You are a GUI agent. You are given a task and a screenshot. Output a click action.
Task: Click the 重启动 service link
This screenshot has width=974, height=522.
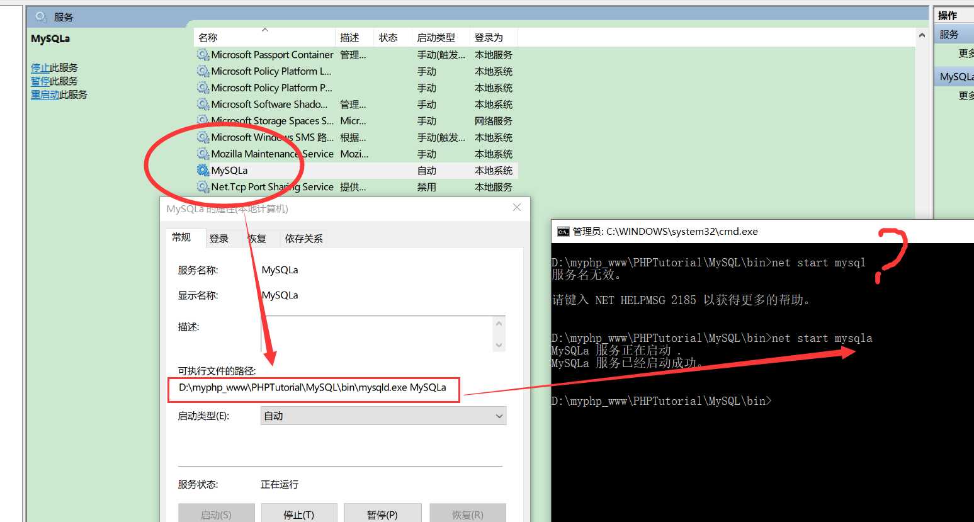pyautogui.click(x=45, y=94)
